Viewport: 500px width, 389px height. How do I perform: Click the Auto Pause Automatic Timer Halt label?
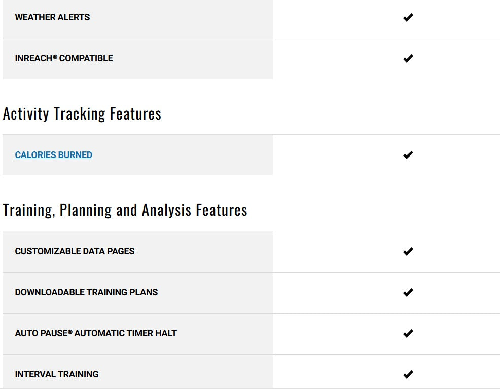(x=96, y=333)
